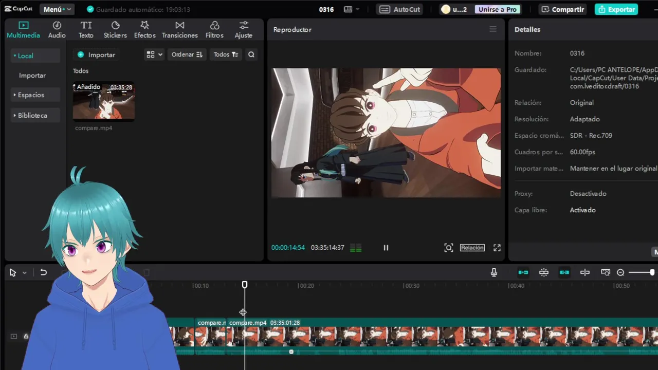Click the current timecode 00:00:14:54
The height and width of the screenshot is (370, 658).
tap(288, 248)
